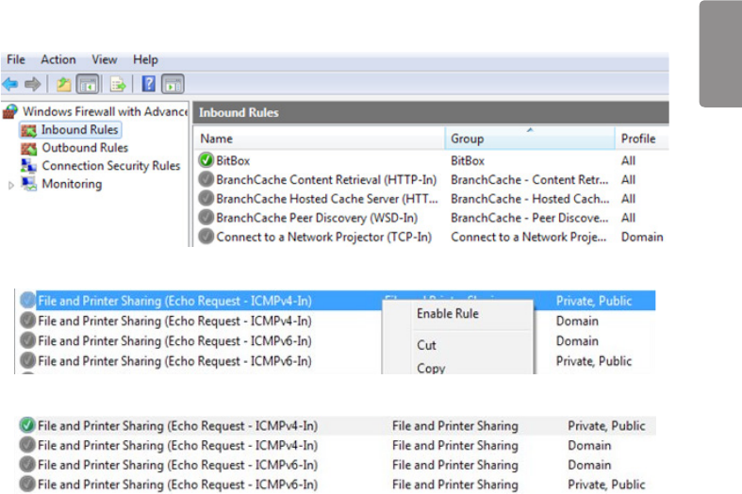
Task: Click the BitBox group cell
Action: coord(468,161)
